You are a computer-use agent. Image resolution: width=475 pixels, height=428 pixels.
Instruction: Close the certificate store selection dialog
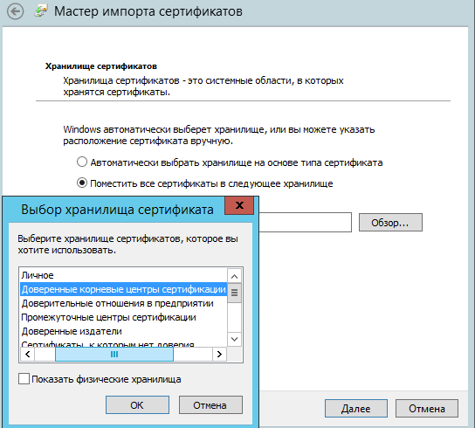point(239,205)
